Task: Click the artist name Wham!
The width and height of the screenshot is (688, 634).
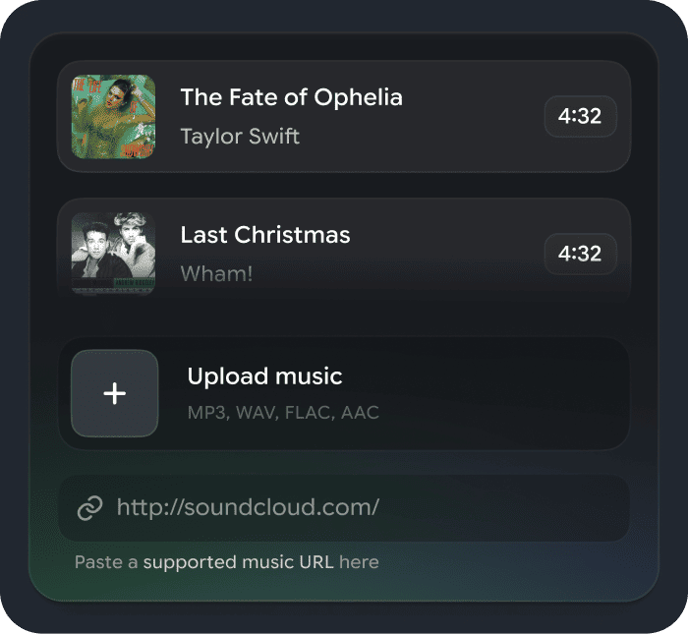Action: pyautogui.click(x=216, y=273)
